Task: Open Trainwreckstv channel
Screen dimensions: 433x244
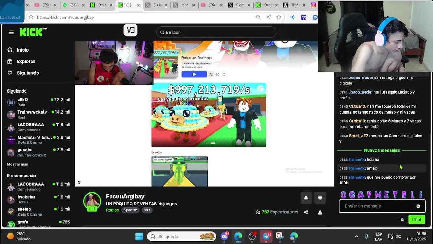Action: point(38,115)
